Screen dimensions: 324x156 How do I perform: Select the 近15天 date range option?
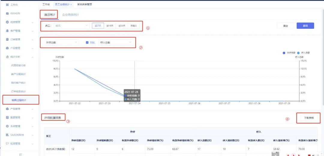pos(110,26)
